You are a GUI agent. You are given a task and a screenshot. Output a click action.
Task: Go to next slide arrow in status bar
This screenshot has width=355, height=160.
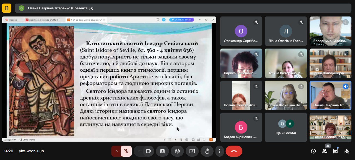point(175,140)
